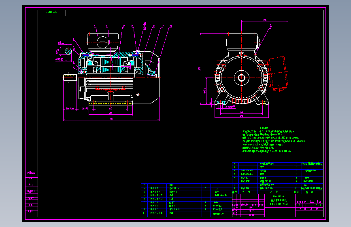Click the red dashed conduit box on end view
351x227 pixels.
pos(278,74)
